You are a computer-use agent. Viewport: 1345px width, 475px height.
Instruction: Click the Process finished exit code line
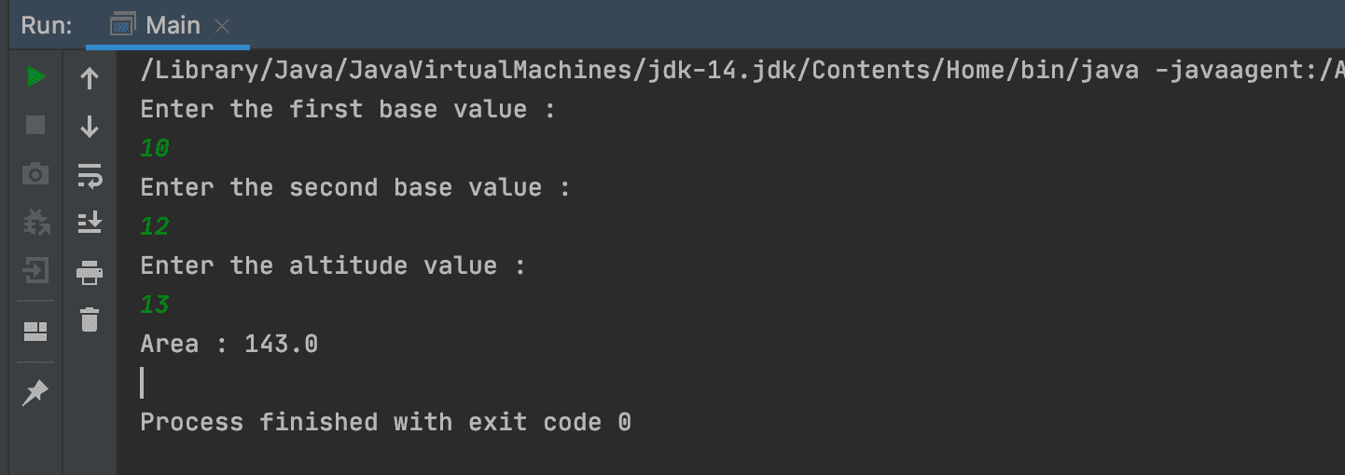[385, 422]
